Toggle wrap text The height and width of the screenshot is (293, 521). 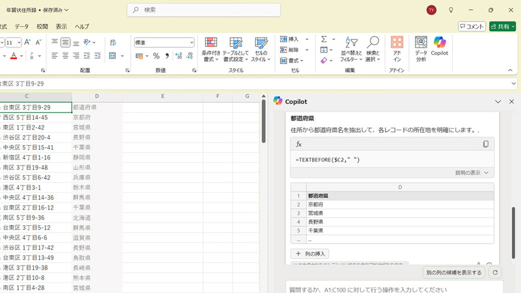coord(113,42)
